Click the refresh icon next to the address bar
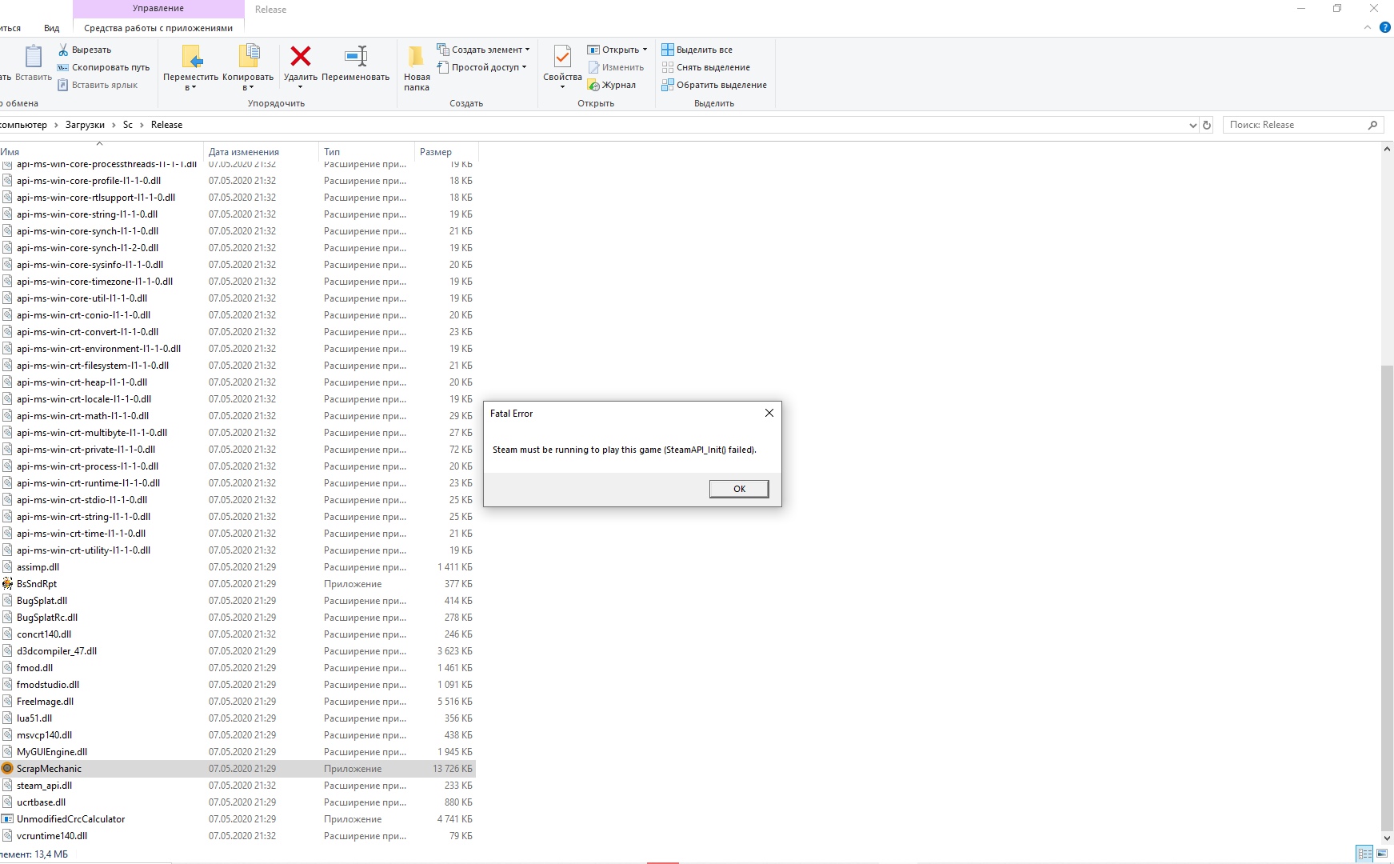1394x864 pixels. pyautogui.click(x=1207, y=125)
